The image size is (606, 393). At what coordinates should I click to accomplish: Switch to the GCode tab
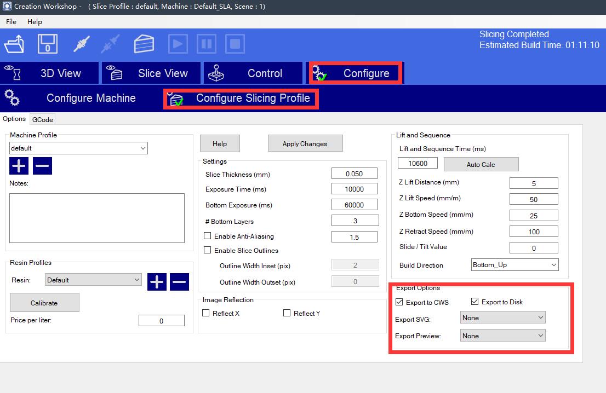pos(42,119)
